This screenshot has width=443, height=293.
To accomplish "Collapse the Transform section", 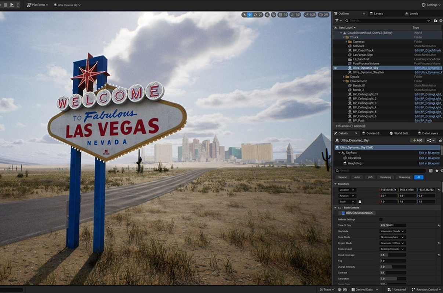I will coord(335,184).
